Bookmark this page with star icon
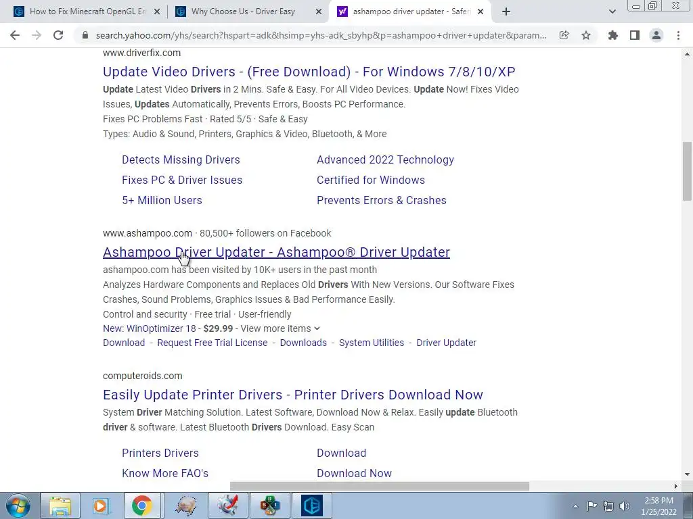Image resolution: width=693 pixels, height=519 pixels. 586,35
